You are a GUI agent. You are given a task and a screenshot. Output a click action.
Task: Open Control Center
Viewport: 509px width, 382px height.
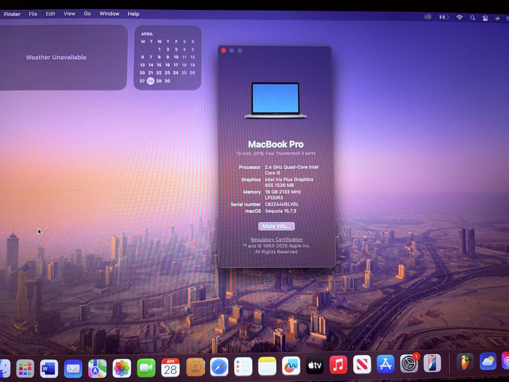click(x=486, y=18)
